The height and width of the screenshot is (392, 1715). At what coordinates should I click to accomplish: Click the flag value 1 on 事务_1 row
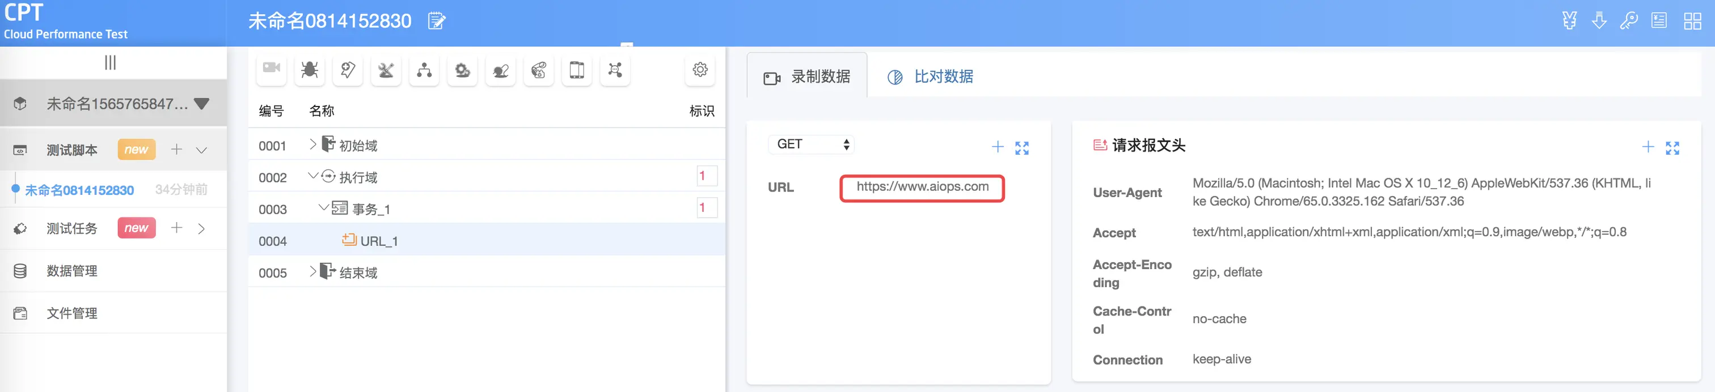click(x=707, y=208)
